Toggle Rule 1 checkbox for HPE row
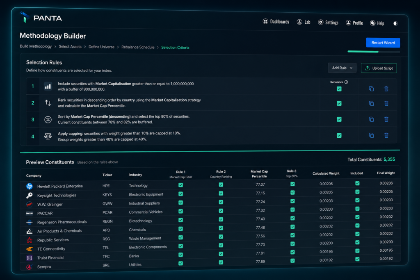420x280 pixels. (180, 185)
